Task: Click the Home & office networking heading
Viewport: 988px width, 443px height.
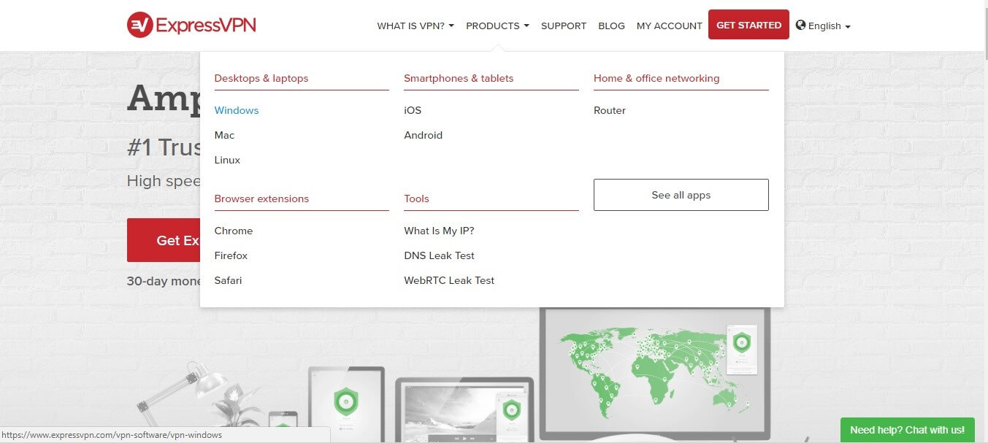Action: (656, 78)
